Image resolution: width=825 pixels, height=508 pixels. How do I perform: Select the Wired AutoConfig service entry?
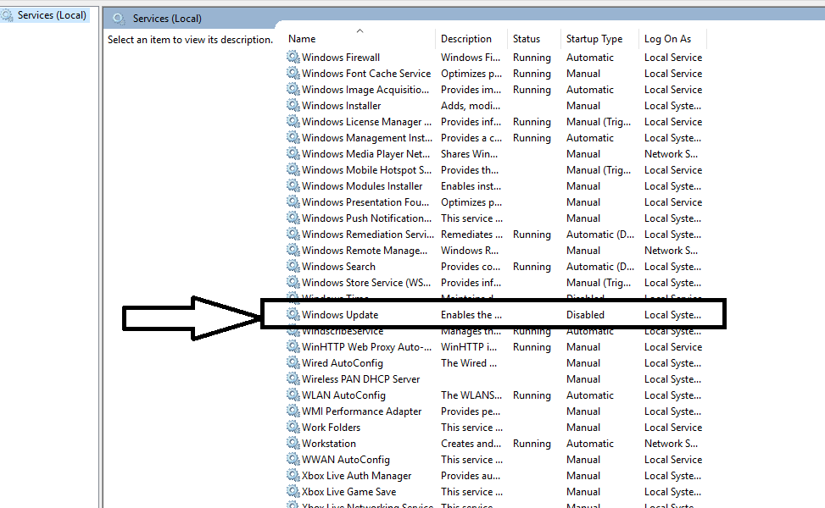[x=342, y=363]
